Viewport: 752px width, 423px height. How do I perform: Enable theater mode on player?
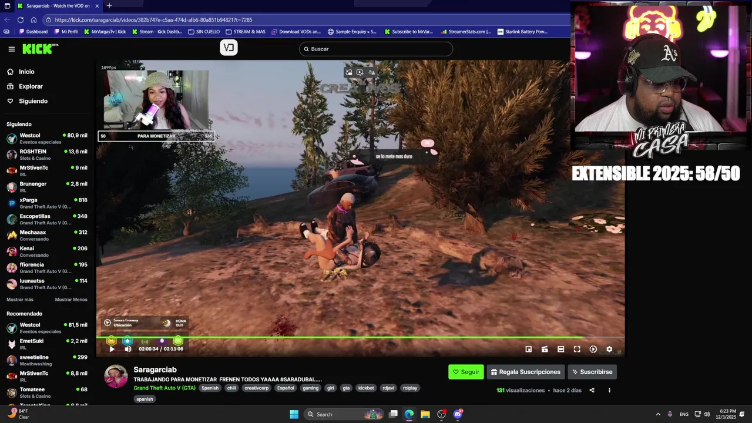pos(560,349)
